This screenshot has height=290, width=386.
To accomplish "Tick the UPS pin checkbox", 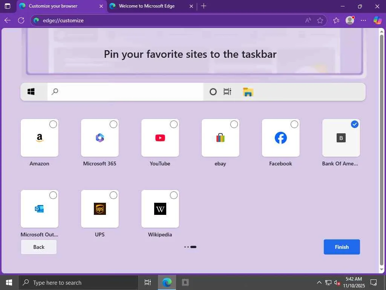I will click(x=113, y=195).
